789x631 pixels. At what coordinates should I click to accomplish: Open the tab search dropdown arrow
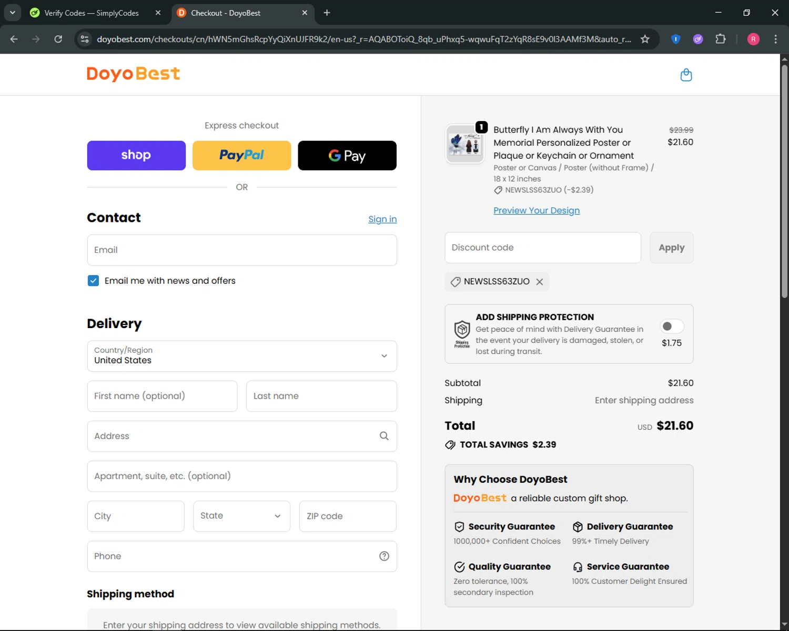[12, 13]
